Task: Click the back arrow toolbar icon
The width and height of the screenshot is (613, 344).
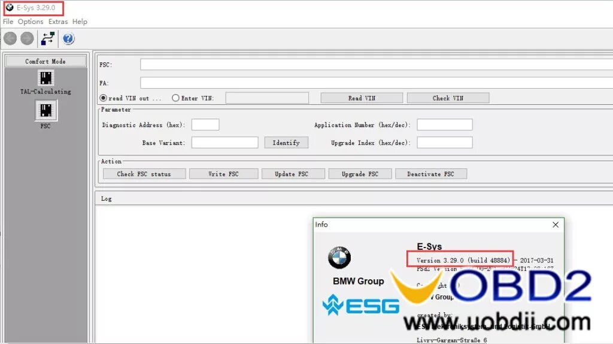Action: [x=10, y=38]
